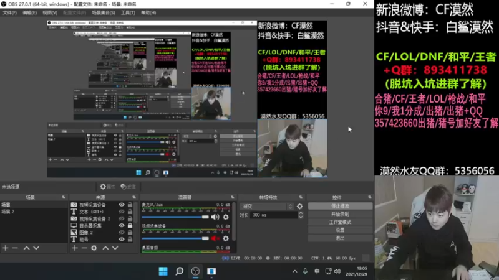Show the 视频采集设备 2 source via eye
Image resolution: width=499 pixels, height=280 pixels.
pyautogui.click(x=122, y=219)
